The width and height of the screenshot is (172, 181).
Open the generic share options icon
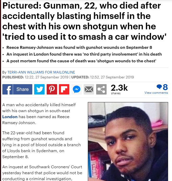point(101,89)
